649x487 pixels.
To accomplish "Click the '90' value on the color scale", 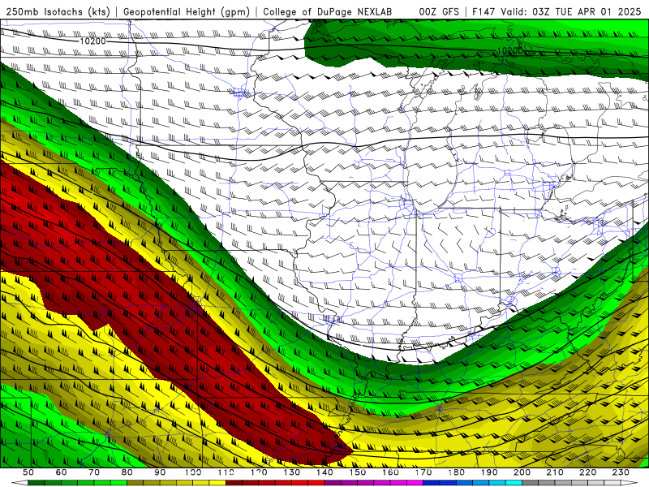I will [x=160, y=472].
